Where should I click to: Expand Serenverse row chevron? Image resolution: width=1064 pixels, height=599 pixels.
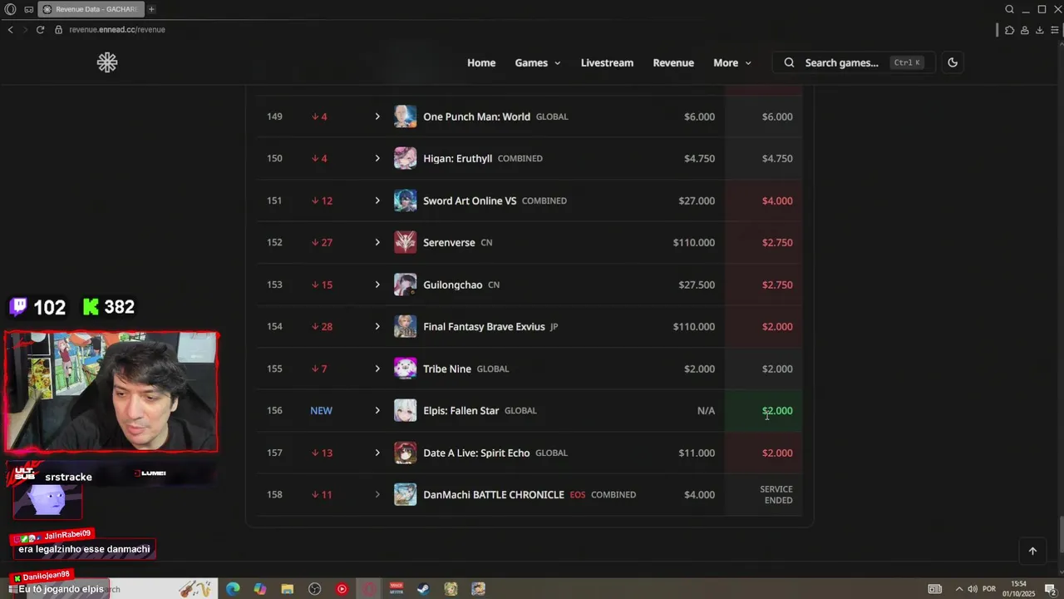(377, 242)
